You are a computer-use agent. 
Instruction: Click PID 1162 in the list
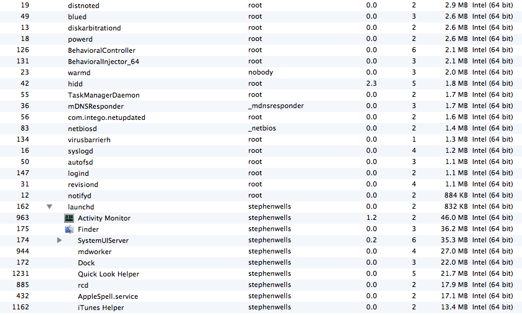[21, 307]
